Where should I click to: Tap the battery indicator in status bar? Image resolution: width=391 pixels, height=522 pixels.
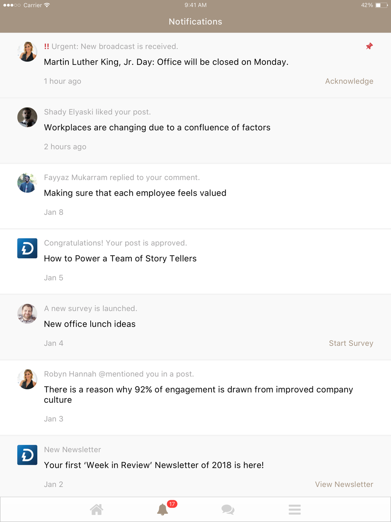(382, 5)
